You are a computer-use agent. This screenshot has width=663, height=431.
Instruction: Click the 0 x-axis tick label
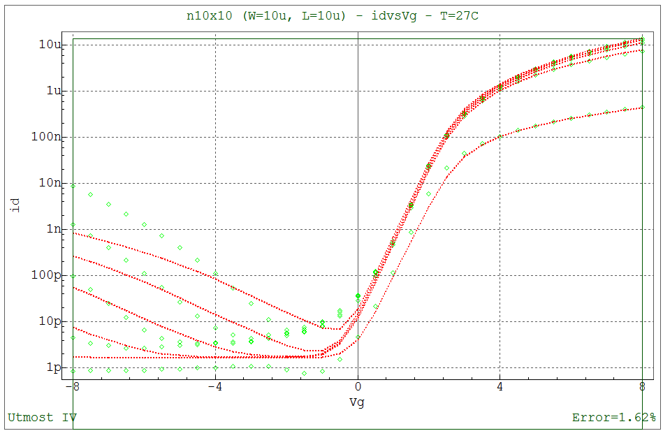point(358,386)
